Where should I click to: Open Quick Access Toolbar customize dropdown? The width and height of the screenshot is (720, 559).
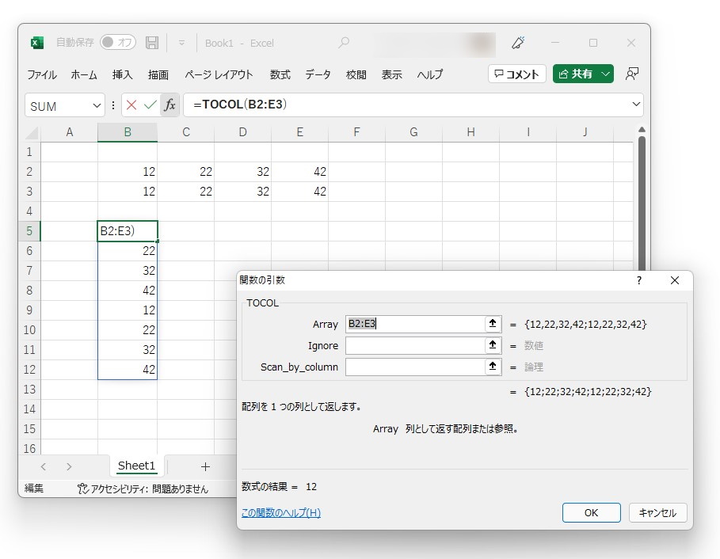point(182,43)
